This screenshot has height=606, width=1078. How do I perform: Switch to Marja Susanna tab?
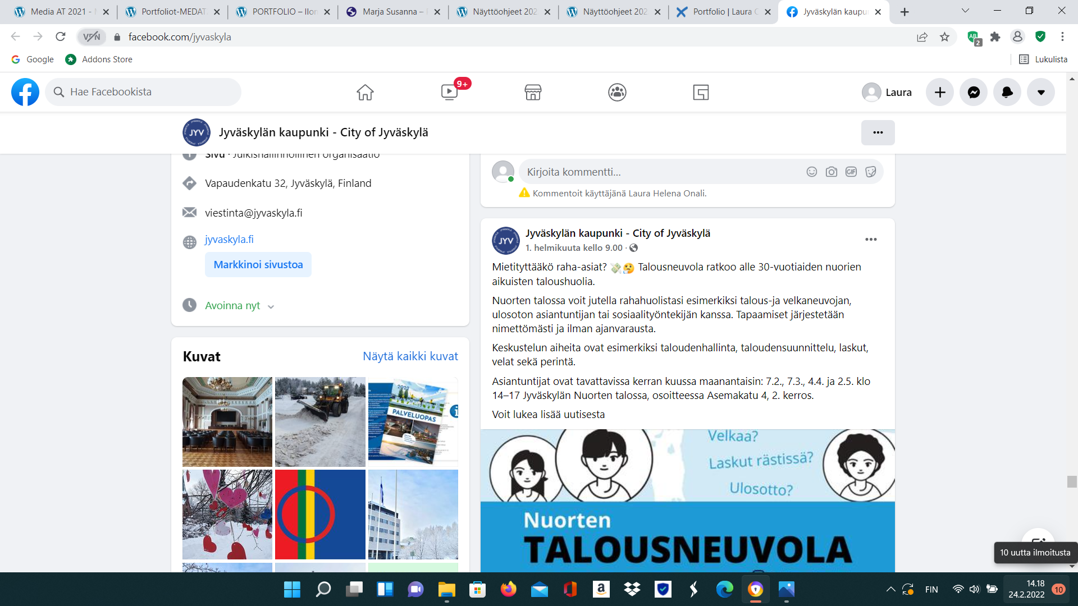[392, 12]
